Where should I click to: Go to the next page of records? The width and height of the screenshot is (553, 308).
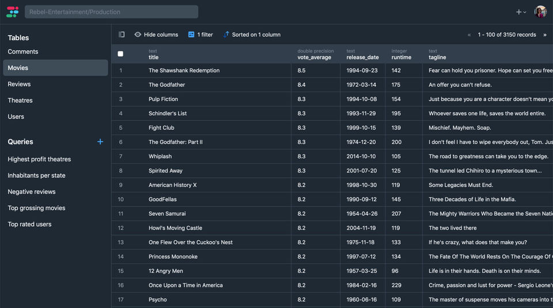click(544, 35)
